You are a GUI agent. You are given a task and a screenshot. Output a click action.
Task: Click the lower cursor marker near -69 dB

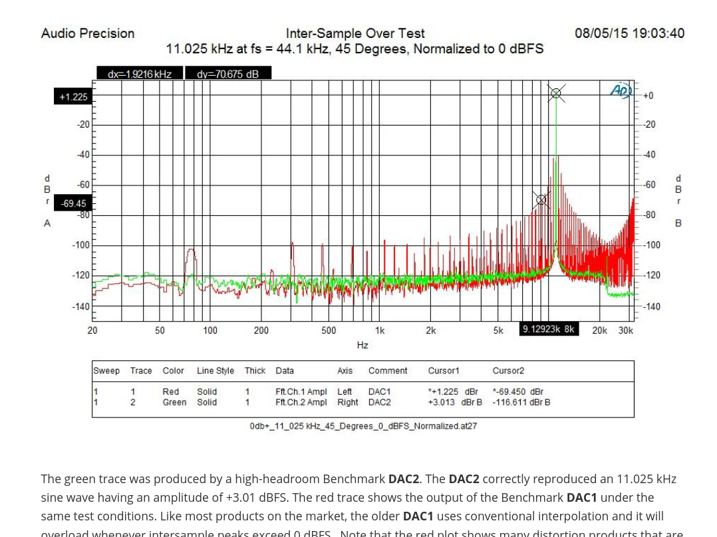tap(541, 200)
